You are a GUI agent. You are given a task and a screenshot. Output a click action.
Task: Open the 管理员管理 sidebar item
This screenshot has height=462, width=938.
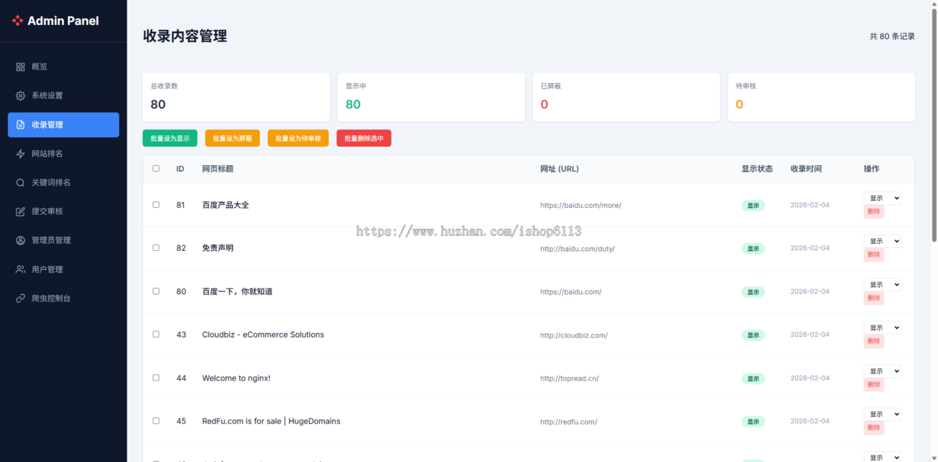(x=63, y=241)
